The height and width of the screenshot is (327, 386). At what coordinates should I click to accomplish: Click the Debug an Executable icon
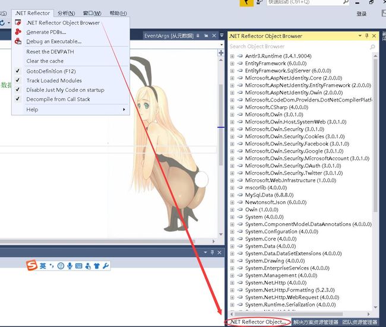18,41
